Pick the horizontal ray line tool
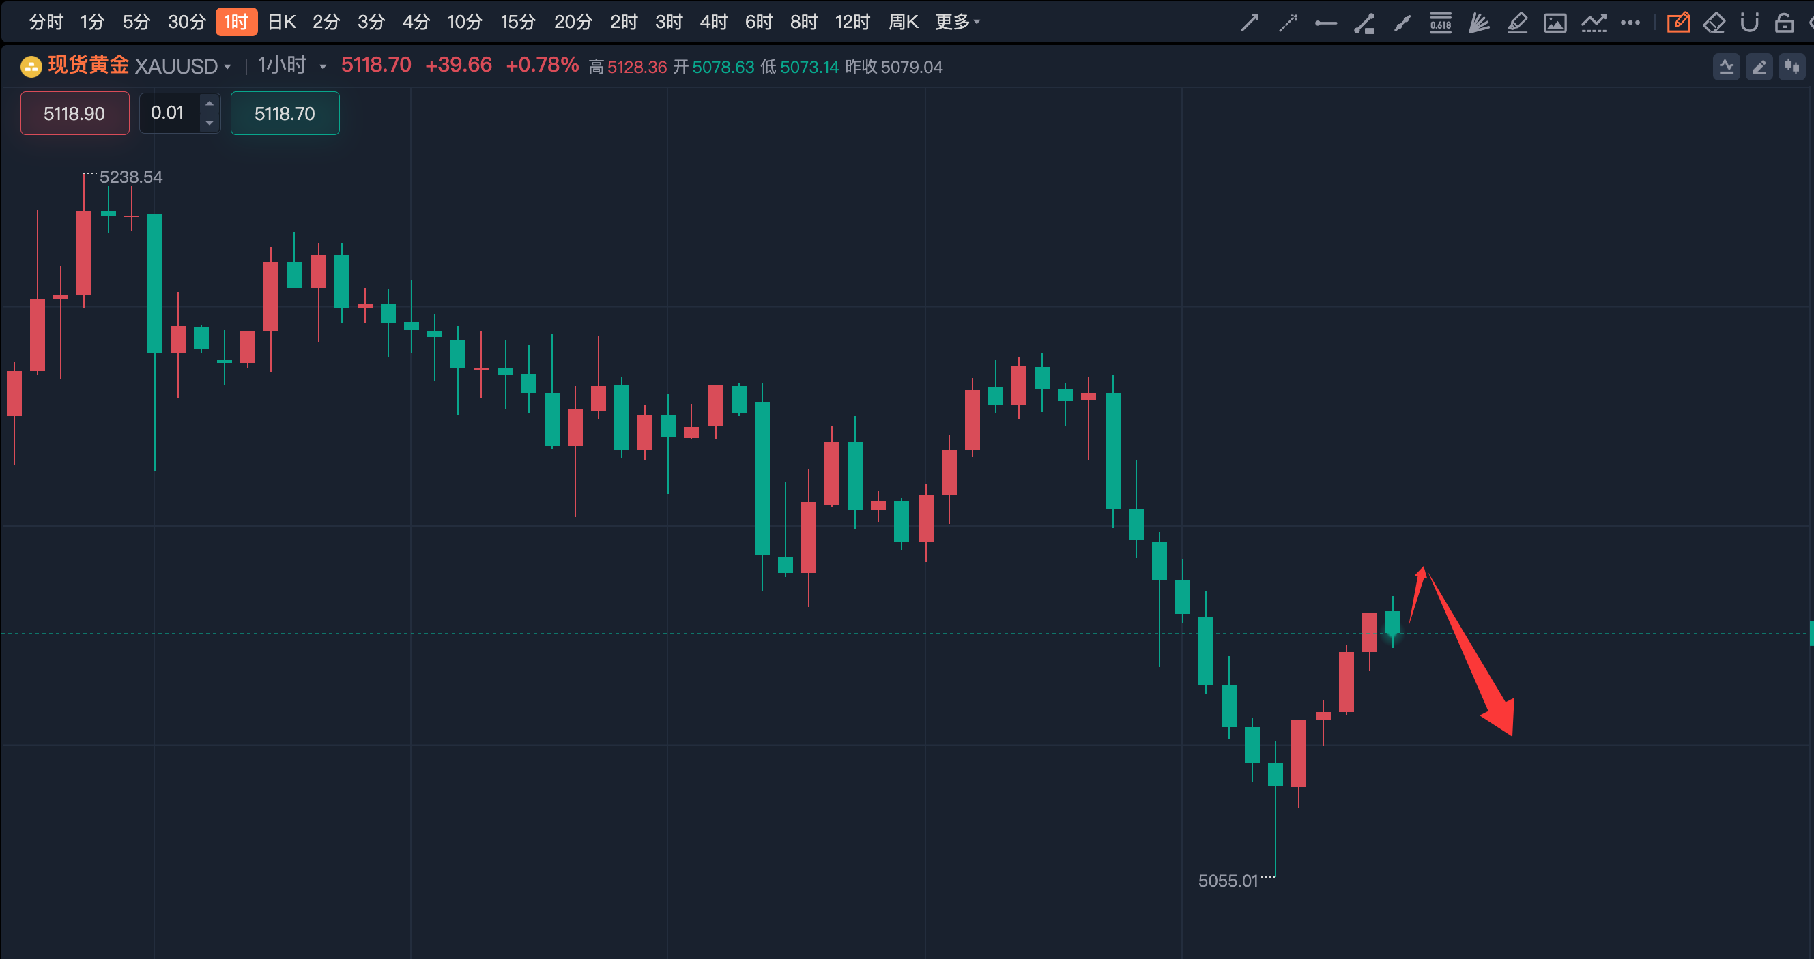The image size is (1814, 959). (x=1326, y=23)
